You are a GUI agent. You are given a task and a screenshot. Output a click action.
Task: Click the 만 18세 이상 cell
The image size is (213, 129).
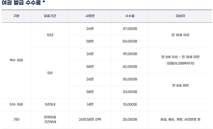(181, 35)
